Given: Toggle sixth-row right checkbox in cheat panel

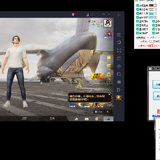Looking at the screenshot, I should [x=154, y=25].
